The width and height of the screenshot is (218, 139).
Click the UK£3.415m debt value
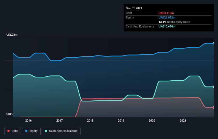(x=166, y=13)
